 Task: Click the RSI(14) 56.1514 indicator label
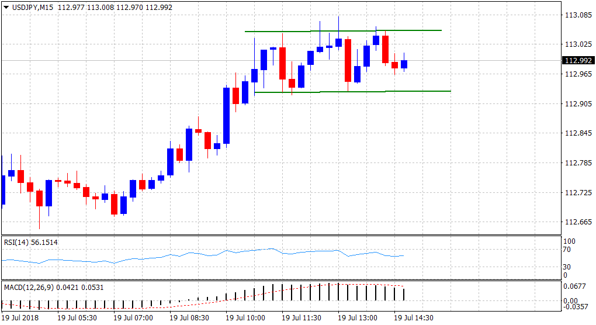pos(31,242)
